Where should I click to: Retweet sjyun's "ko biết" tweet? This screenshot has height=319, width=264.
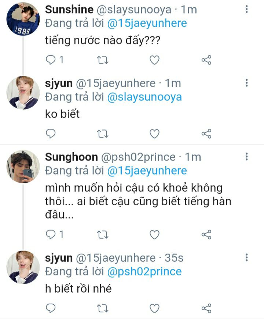[x=102, y=134]
